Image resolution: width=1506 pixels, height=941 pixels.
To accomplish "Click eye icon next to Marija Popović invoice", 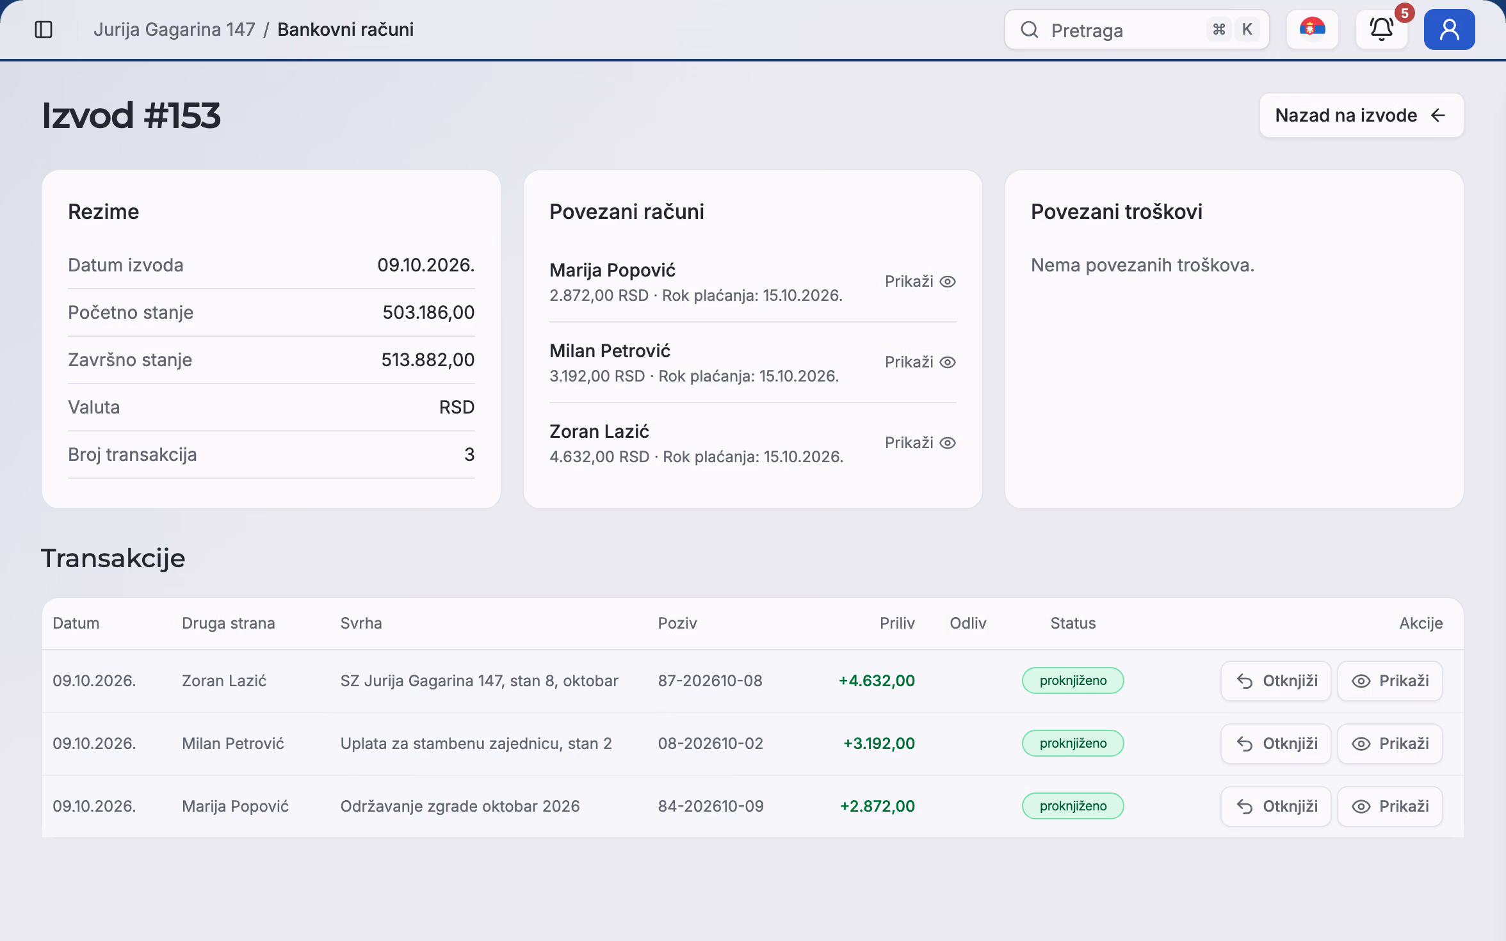I will tap(948, 282).
